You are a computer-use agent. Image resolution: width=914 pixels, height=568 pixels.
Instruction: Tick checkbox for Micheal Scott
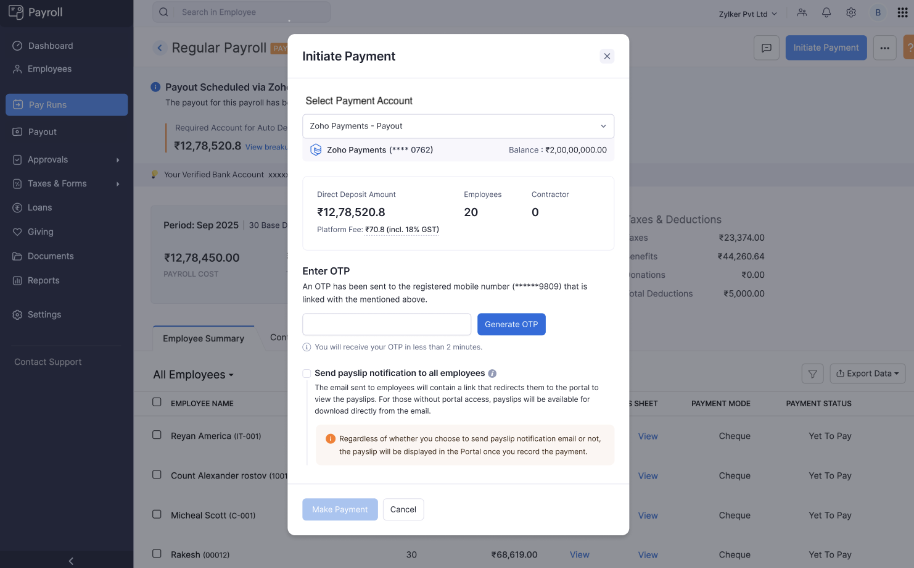click(157, 514)
